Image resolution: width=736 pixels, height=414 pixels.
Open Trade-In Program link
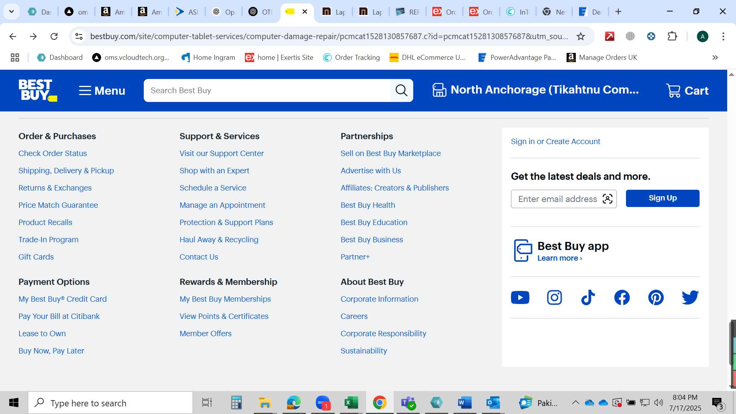click(x=48, y=240)
